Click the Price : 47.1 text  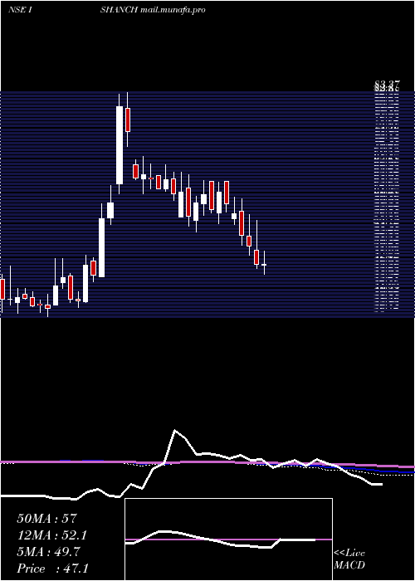[x=52, y=569]
